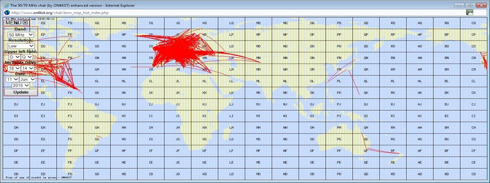
Task: Click the JO grid square over Europe
Action: tap(178, 46)
